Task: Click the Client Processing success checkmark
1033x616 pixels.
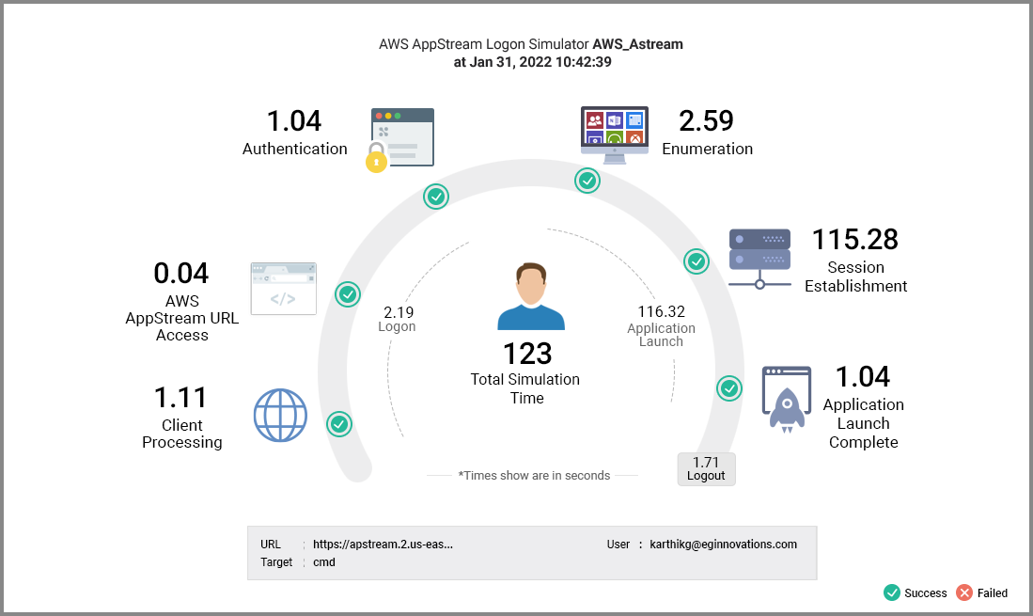Action: pos(339,424)
